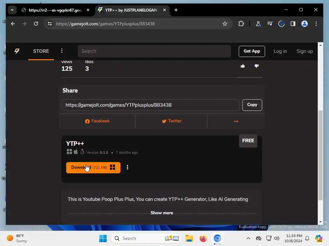
Task: Bookmark this page with the star
Action: [x=225, y=24]
